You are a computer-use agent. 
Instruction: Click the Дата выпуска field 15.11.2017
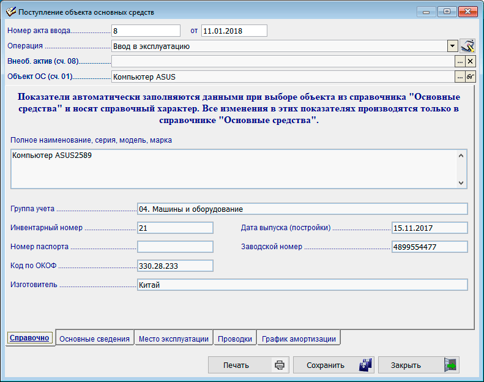[430, 228]
